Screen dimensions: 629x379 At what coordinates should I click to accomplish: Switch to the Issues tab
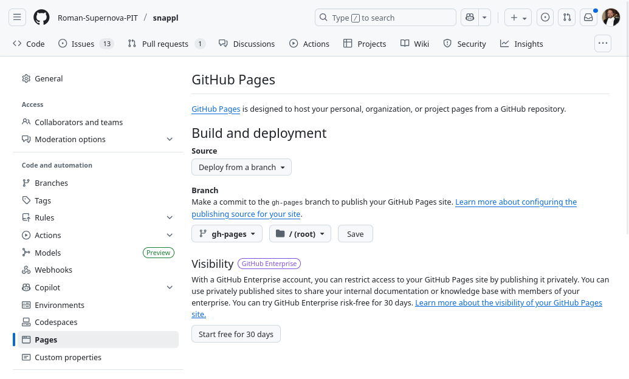86,44
